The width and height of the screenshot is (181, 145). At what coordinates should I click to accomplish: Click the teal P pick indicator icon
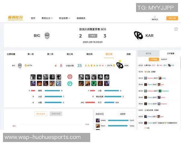tap(70, 84)
